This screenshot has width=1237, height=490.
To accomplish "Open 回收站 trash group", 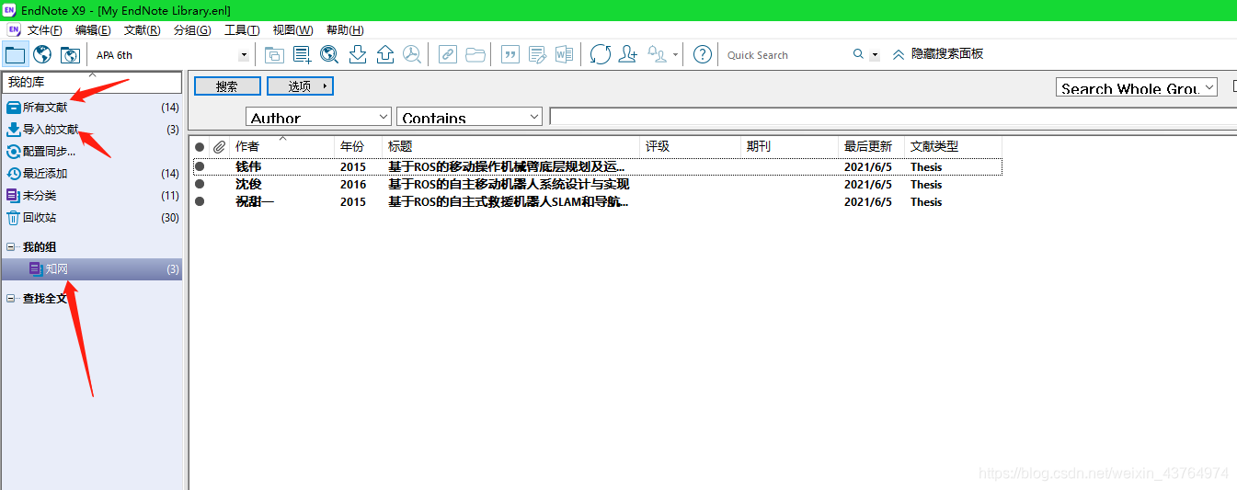I will pyautogui.click(x=92, y=218).
